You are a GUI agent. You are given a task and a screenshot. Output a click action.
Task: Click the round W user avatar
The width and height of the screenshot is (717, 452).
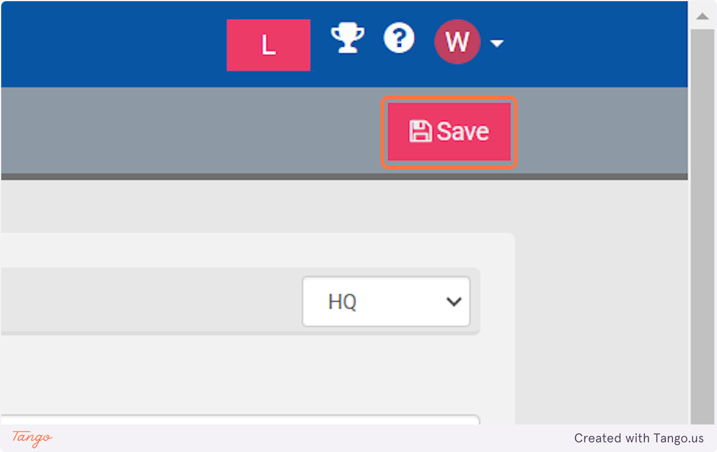tap(457, 42)
